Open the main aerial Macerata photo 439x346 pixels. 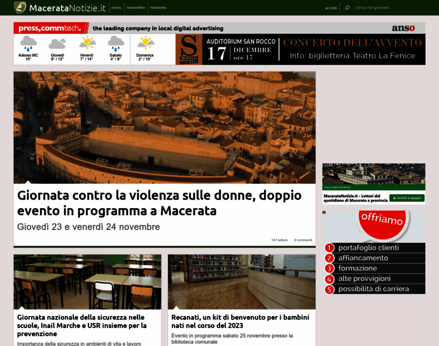point(165,127)
